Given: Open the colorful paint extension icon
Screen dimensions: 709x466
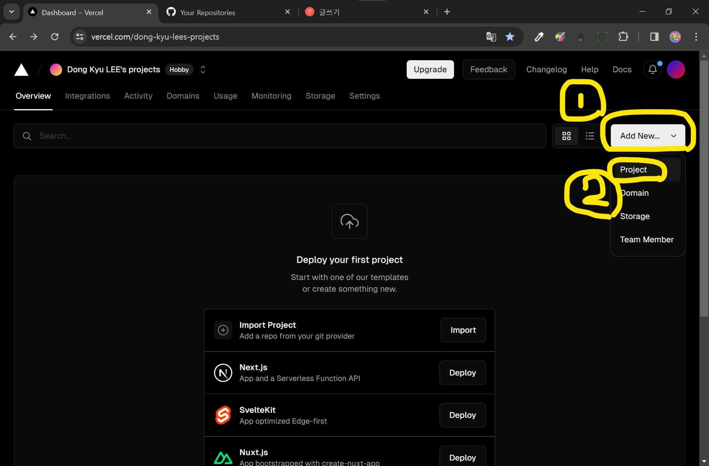Looking at the screenshot, I should [560, 37].
